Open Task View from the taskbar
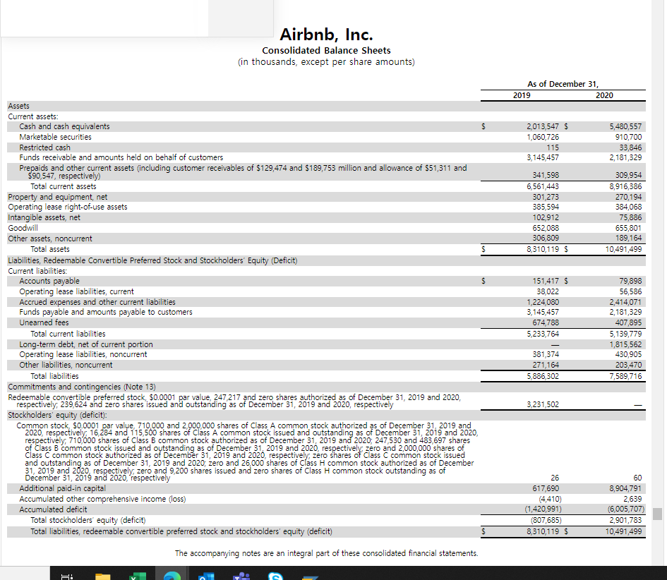The width and height of the screenshot is (667, 580). (x=67, y=576)
